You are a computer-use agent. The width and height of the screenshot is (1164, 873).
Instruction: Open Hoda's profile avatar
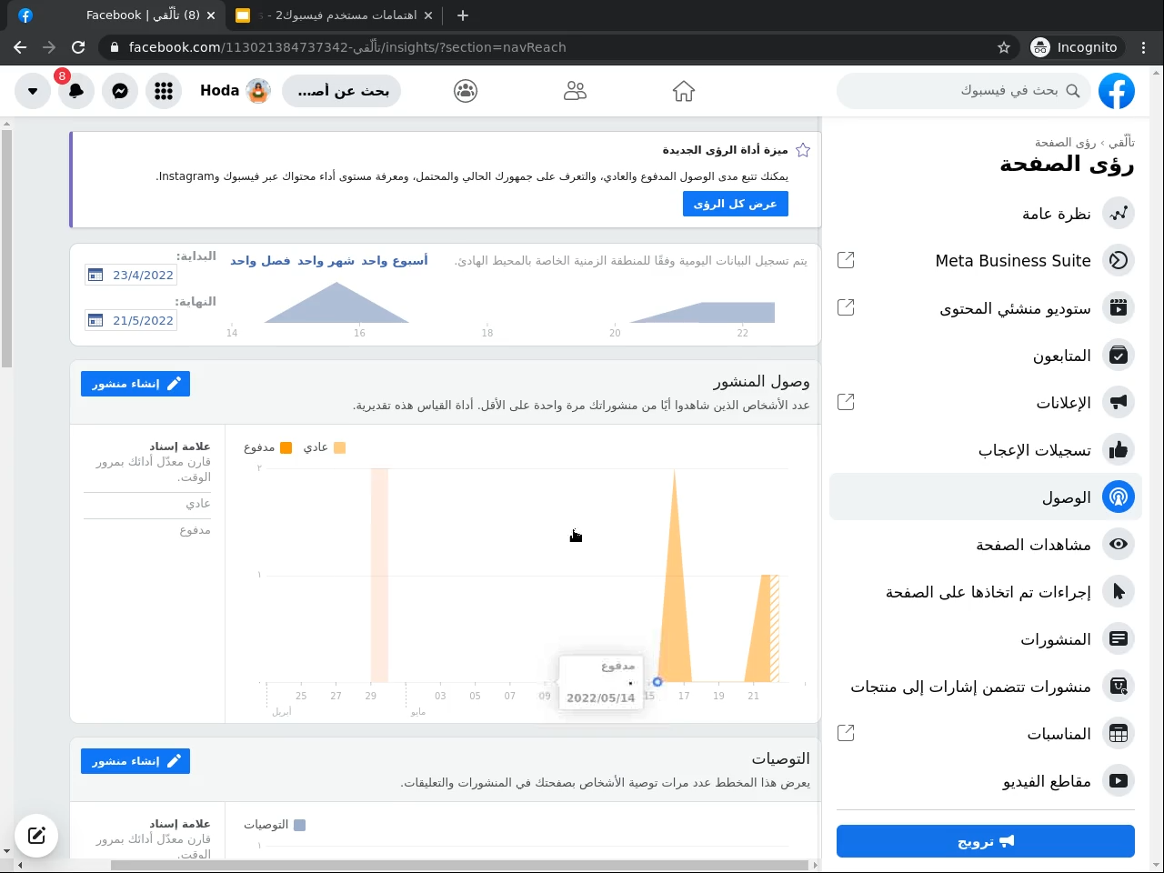[258, 91]
